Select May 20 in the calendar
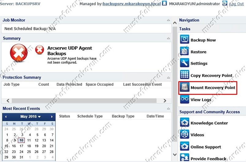 pos(44,146)
